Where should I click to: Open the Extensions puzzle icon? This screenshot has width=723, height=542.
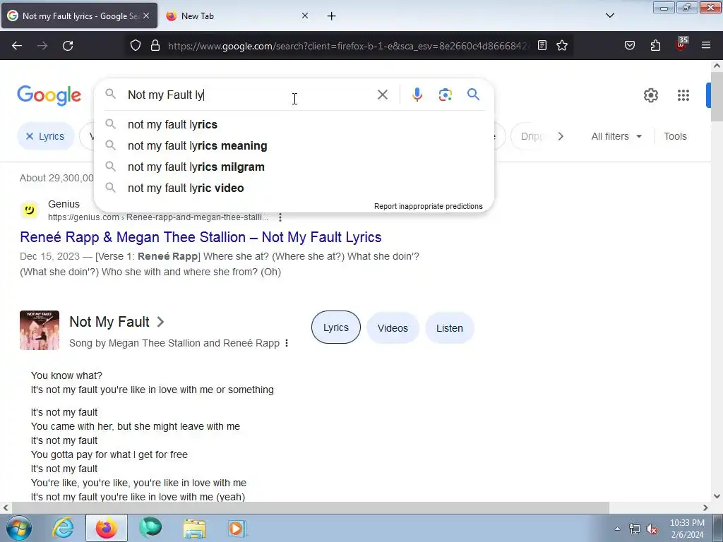655,45
